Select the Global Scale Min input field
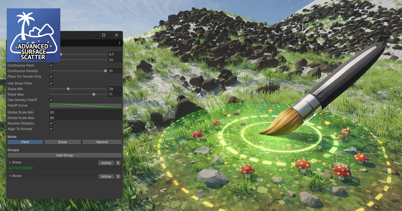 click(85, 112)
